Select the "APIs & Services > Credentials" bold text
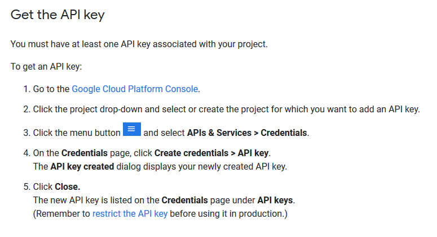 click(247, 133)
